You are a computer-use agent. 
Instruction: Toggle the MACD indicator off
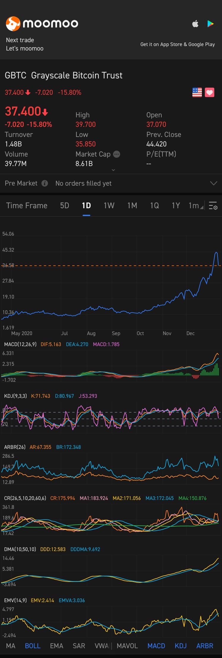coord(156,646)
